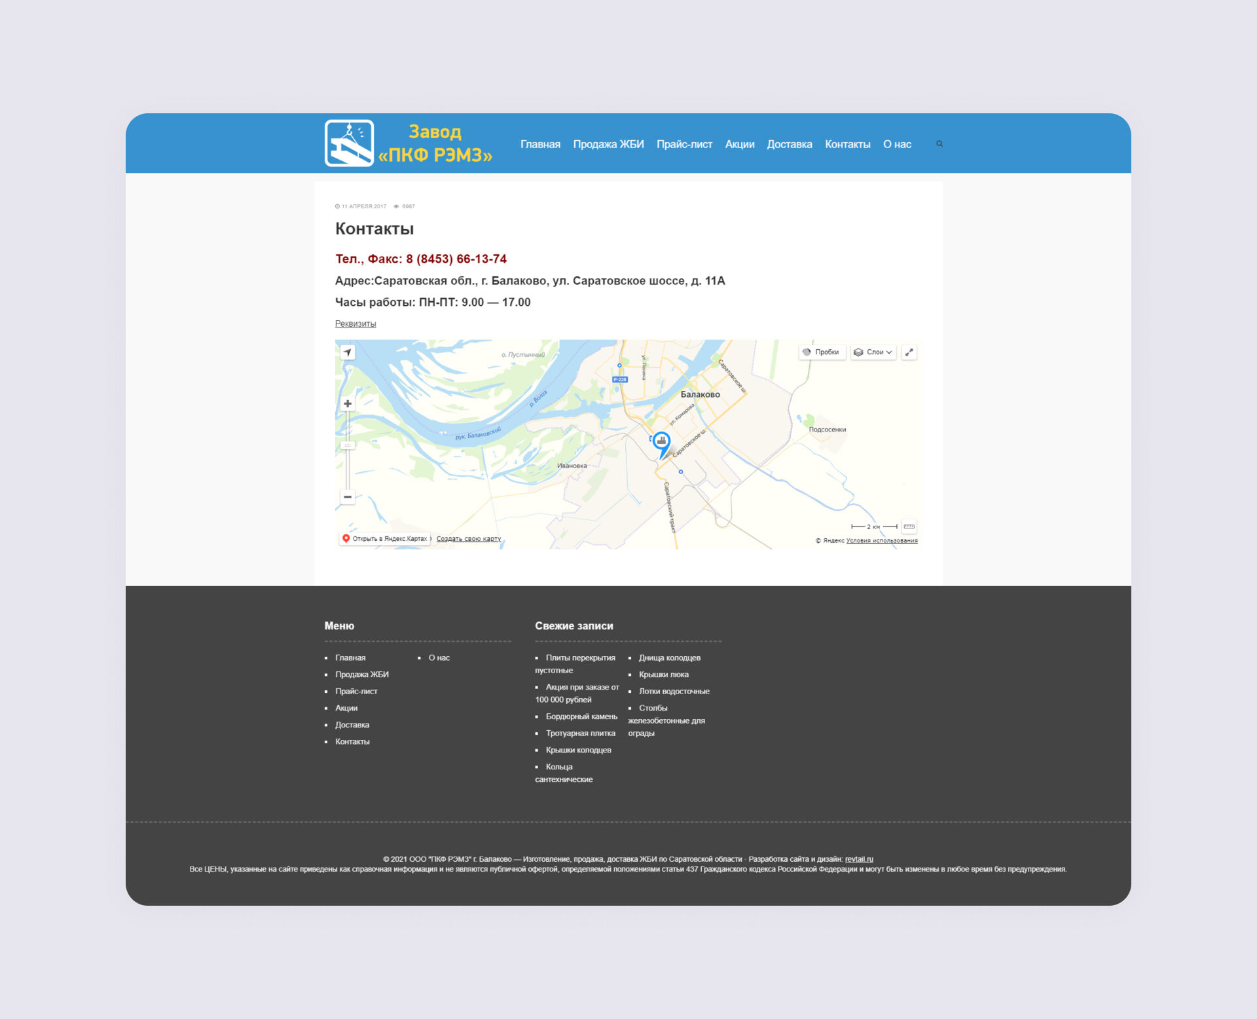Click the map zoom slider handle
1257x1019 pixels.
[x=348, y=445]
